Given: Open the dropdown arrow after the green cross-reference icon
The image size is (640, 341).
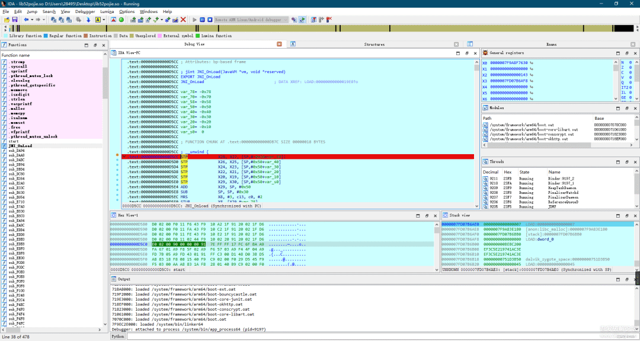Looking at the screenshot, I should 162,20.
